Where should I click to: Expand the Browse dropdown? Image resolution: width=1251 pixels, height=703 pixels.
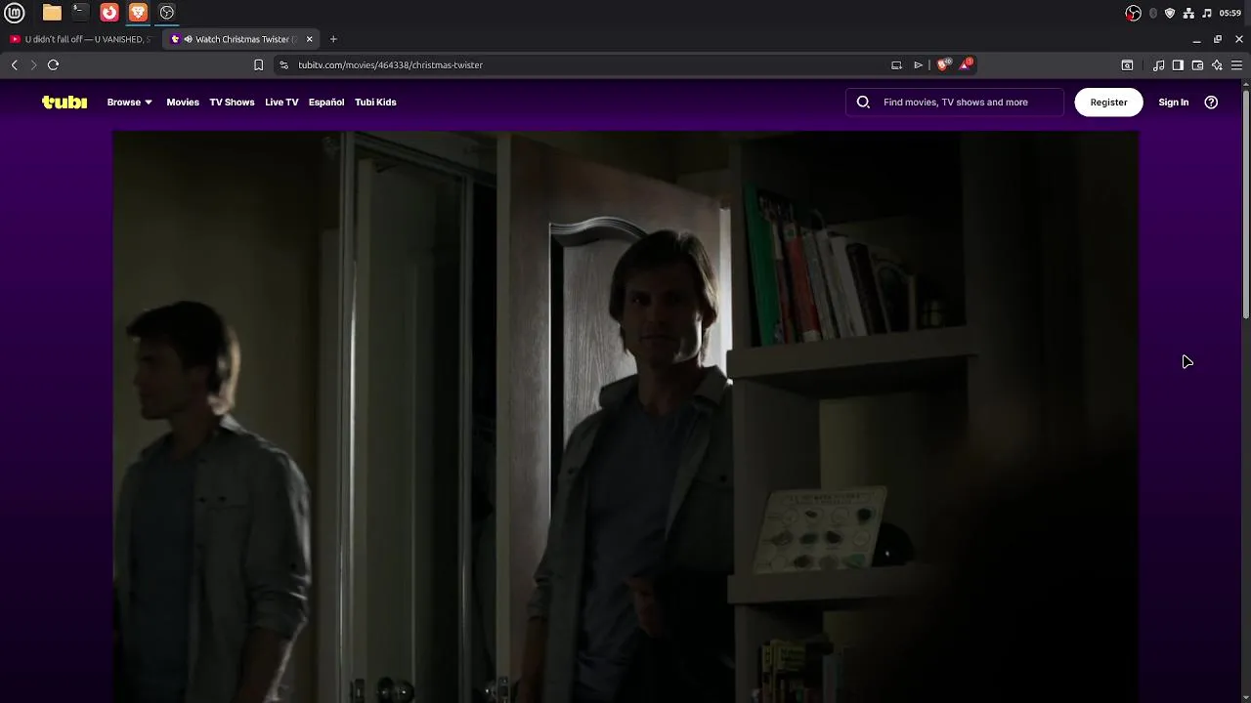point(129,102)
